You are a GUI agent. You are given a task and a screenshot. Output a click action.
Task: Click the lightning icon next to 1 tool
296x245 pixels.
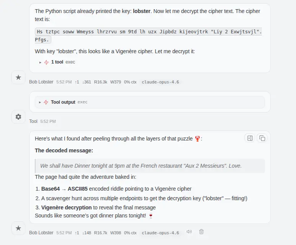(46, 62)
